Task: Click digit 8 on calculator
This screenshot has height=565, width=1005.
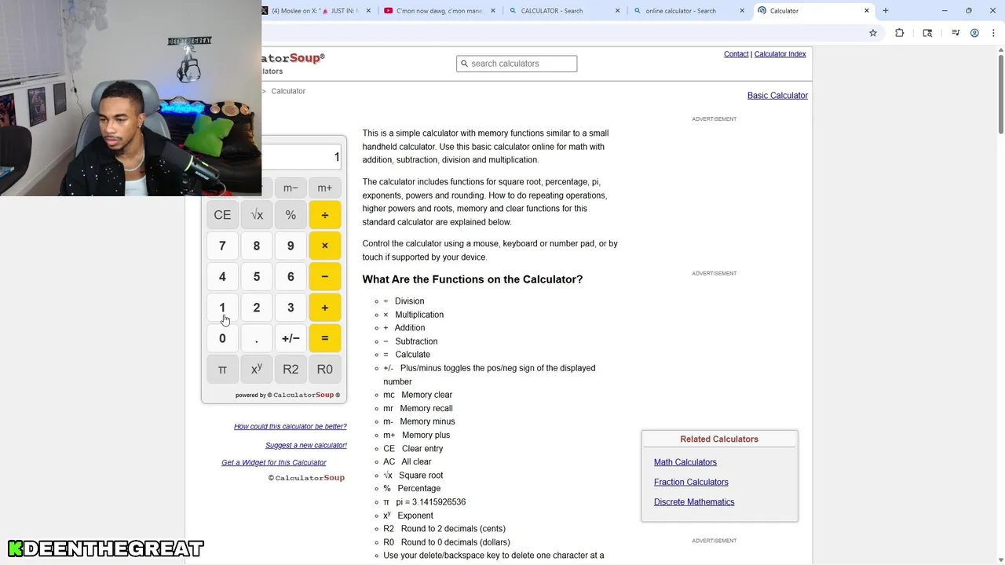Action: tap(257, 246)
